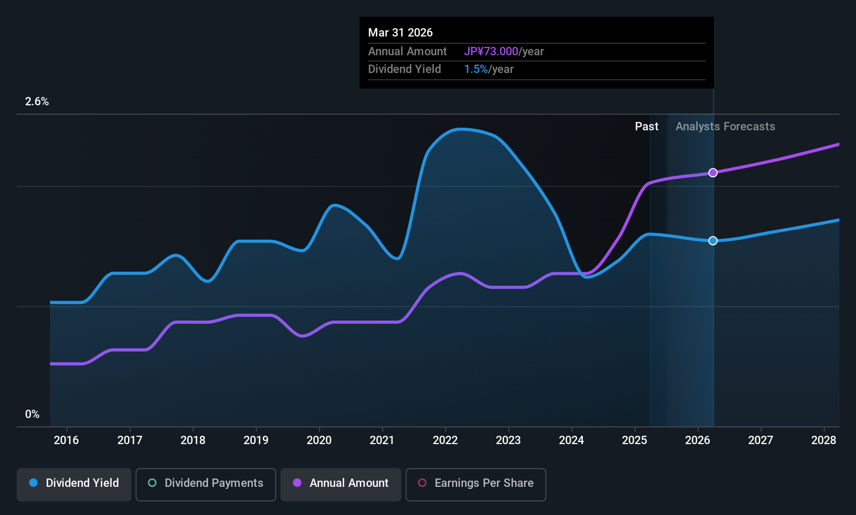Toggle the Earnings Per Share series
Image resolution: width=856 pixels, height=515 pixels.
click(x=476, y=485)
